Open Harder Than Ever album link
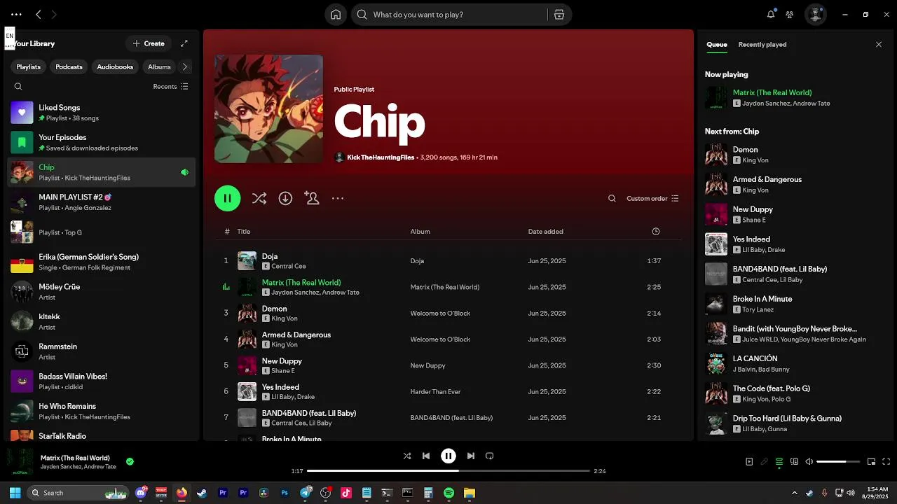897x504 pixels. (435, 392)
